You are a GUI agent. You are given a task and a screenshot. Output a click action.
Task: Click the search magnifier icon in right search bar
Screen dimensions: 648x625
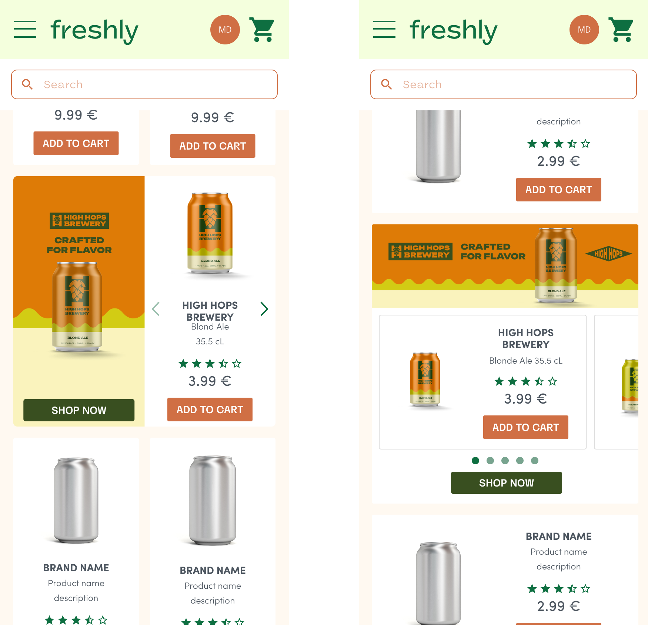click(387, 84)
